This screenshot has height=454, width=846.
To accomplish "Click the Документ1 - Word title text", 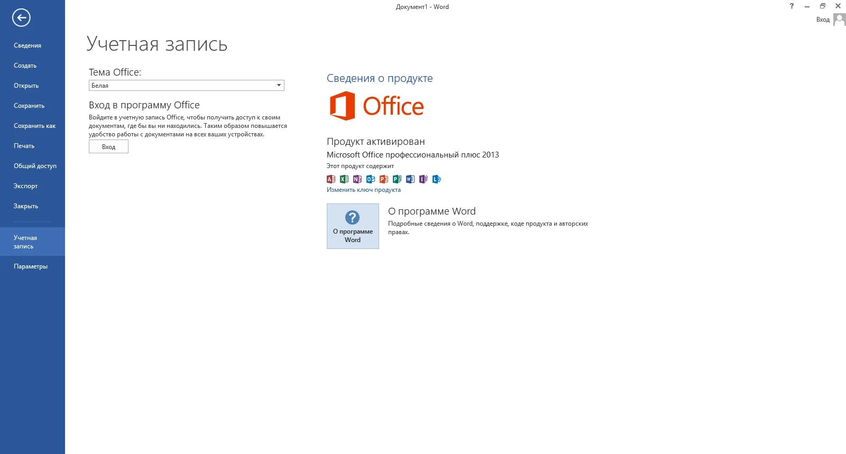I will coord(422,7).
